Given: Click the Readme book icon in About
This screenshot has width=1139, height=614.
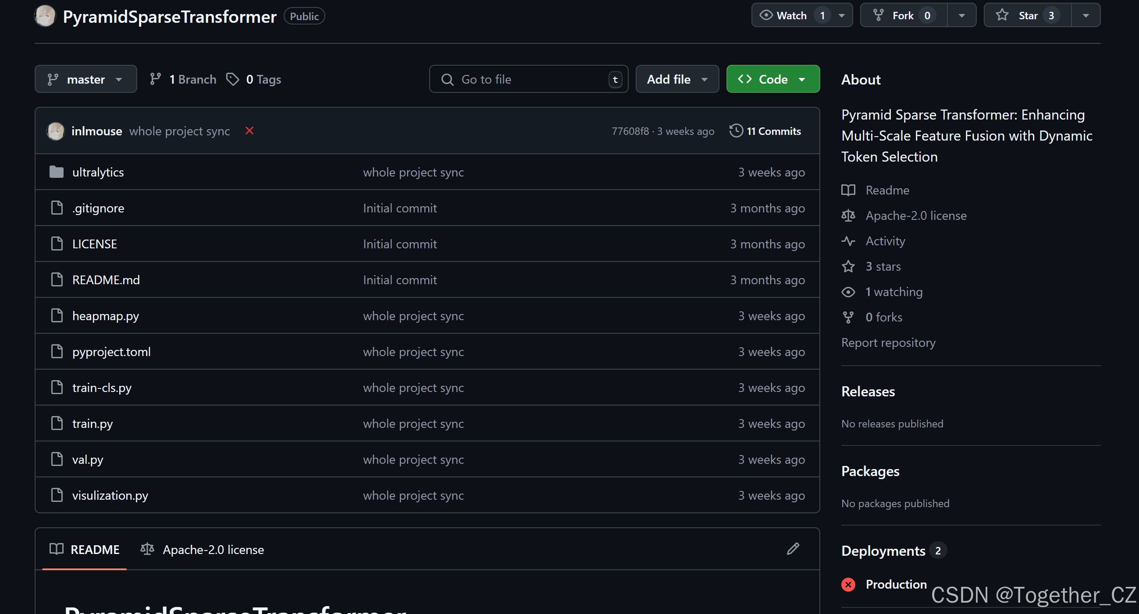Looking at the screenshot, I should (848, 190).
